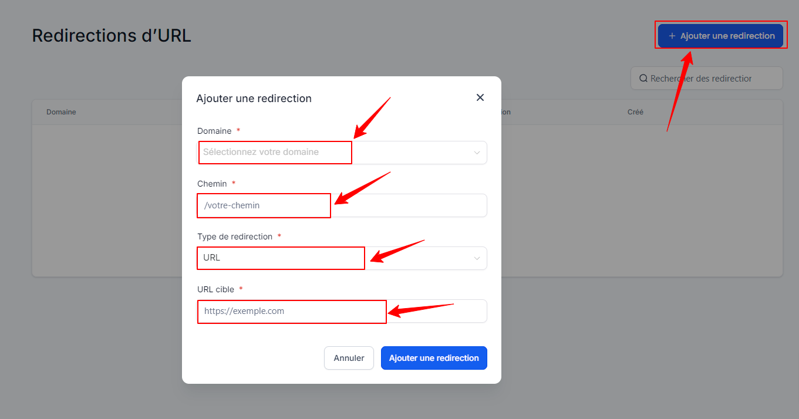Focus the /votre-chemin path input
Screen dimensions: 799x419
(342, 205)
